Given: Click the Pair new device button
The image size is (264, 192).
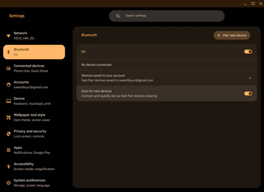Looking at the screenshot, I should [231, 35].
